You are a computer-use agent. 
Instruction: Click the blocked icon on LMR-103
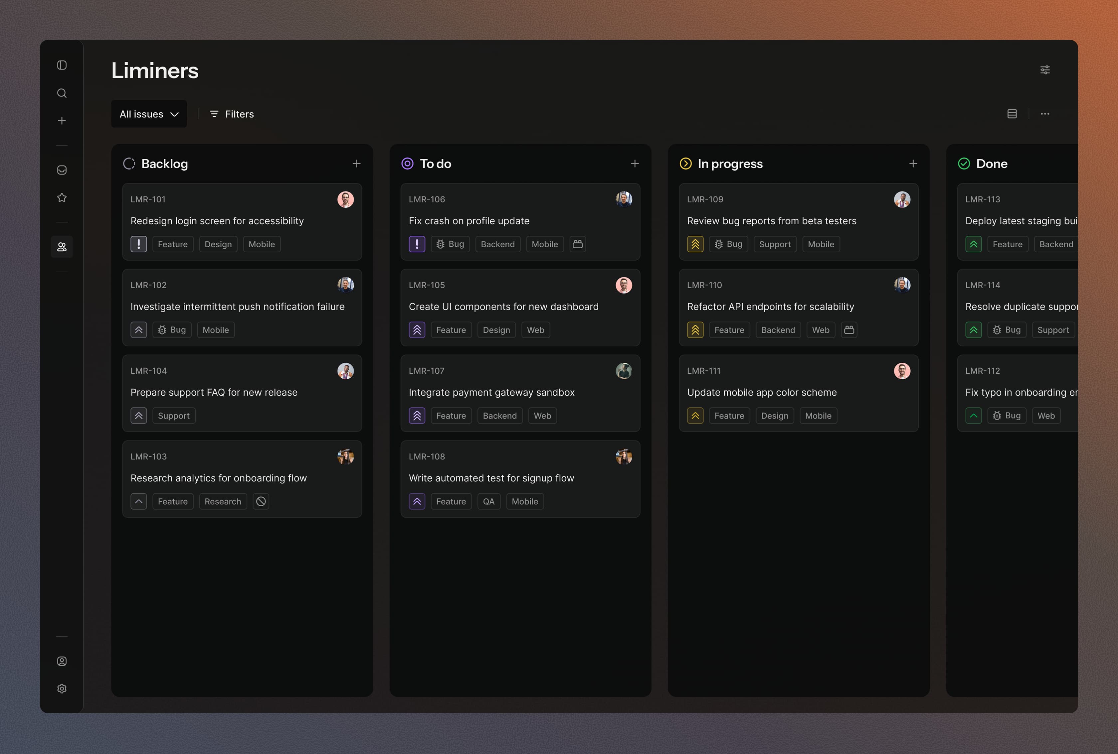click(x=261, y=501)
